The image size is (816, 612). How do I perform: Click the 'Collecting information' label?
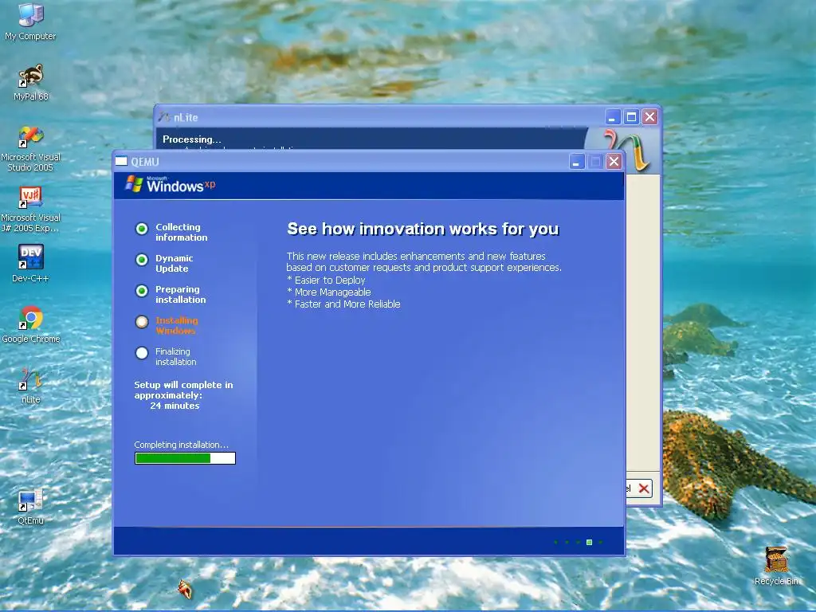[x=182, y=232]
